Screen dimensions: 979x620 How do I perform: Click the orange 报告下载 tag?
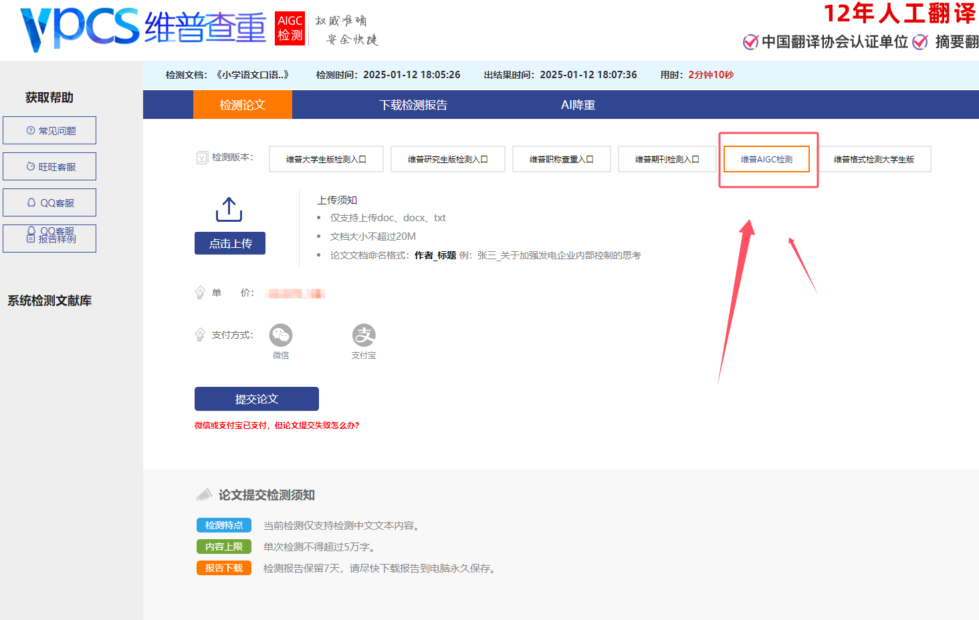(224, 568)
